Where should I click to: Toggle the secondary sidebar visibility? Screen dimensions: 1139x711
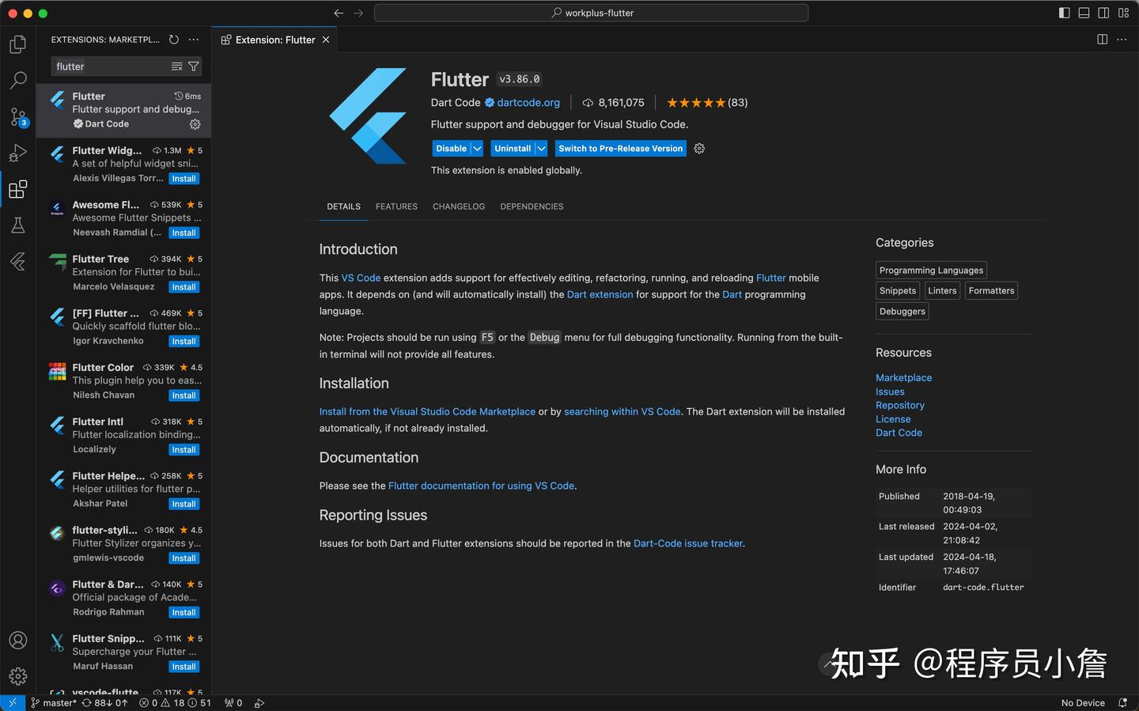pos(1103,13)
